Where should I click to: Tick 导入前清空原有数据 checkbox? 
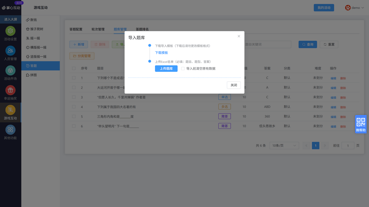[x=183, y=68]
